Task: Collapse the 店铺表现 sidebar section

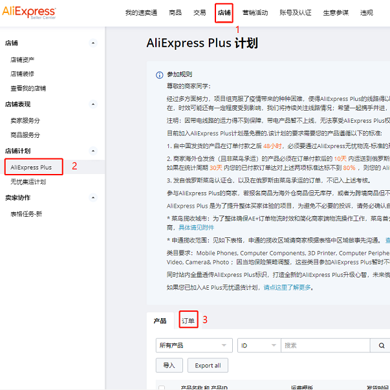Action: 93,104
